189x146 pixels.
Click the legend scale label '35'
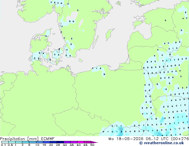point(72,145)
